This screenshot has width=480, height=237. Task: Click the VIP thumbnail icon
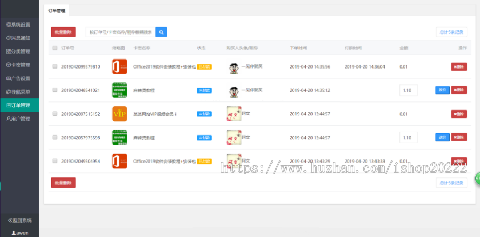click(119, 114)
